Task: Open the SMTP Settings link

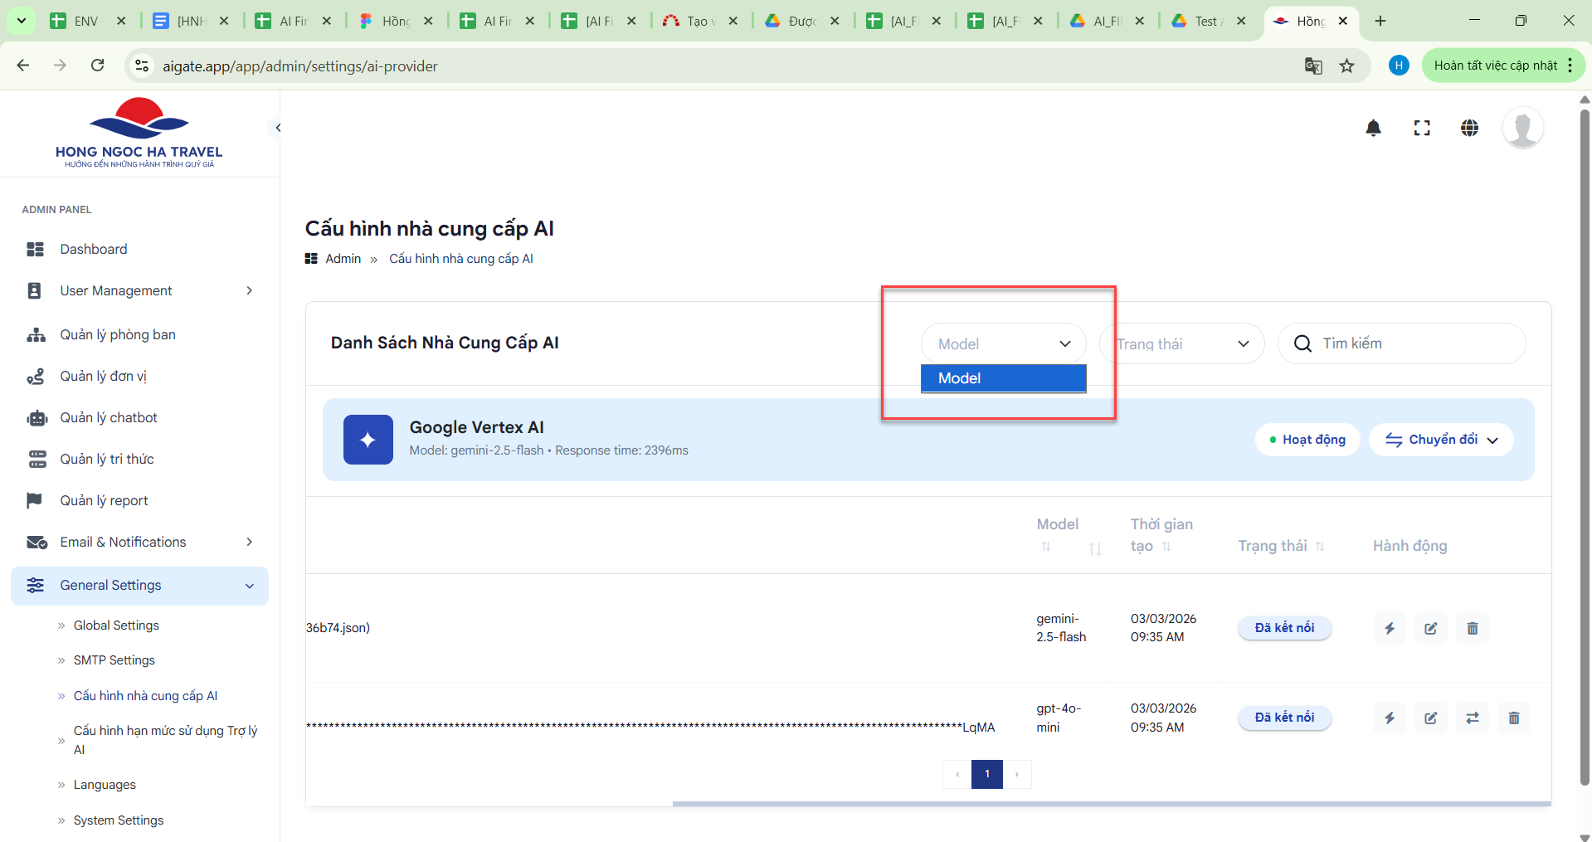Action: click(114, 660)
